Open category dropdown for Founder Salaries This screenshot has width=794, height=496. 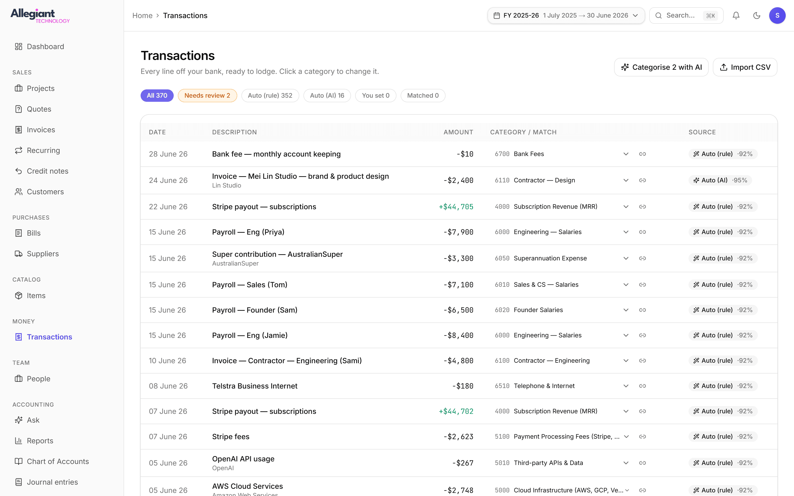(x=626, y=310)
